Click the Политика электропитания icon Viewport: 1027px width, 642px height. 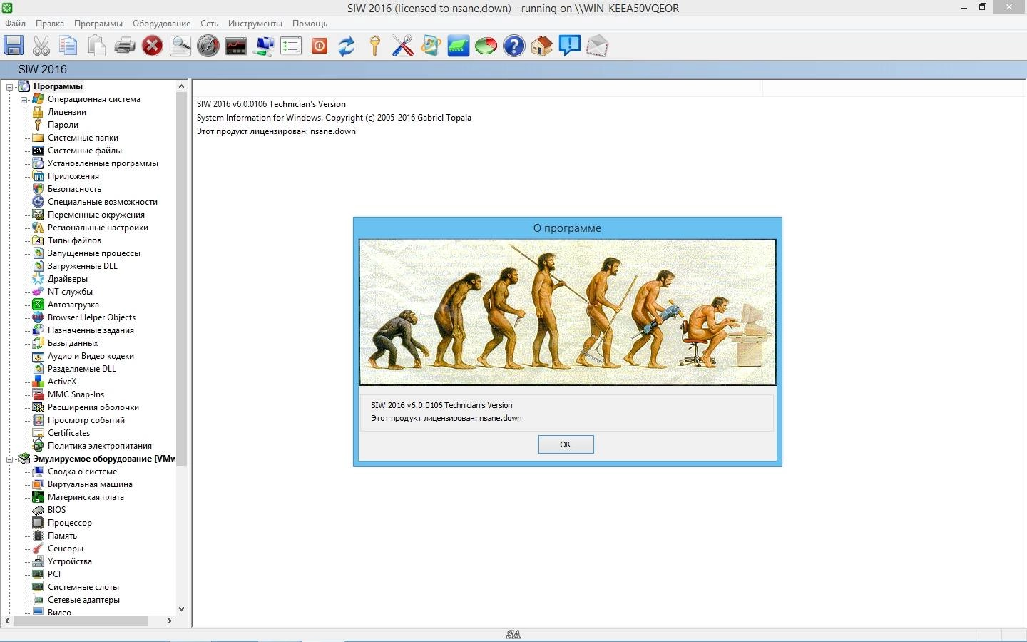coord(38,446)
